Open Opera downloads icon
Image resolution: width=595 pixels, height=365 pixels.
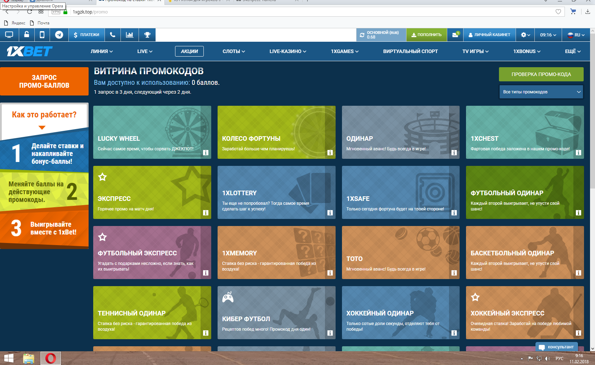coord(588,12)
